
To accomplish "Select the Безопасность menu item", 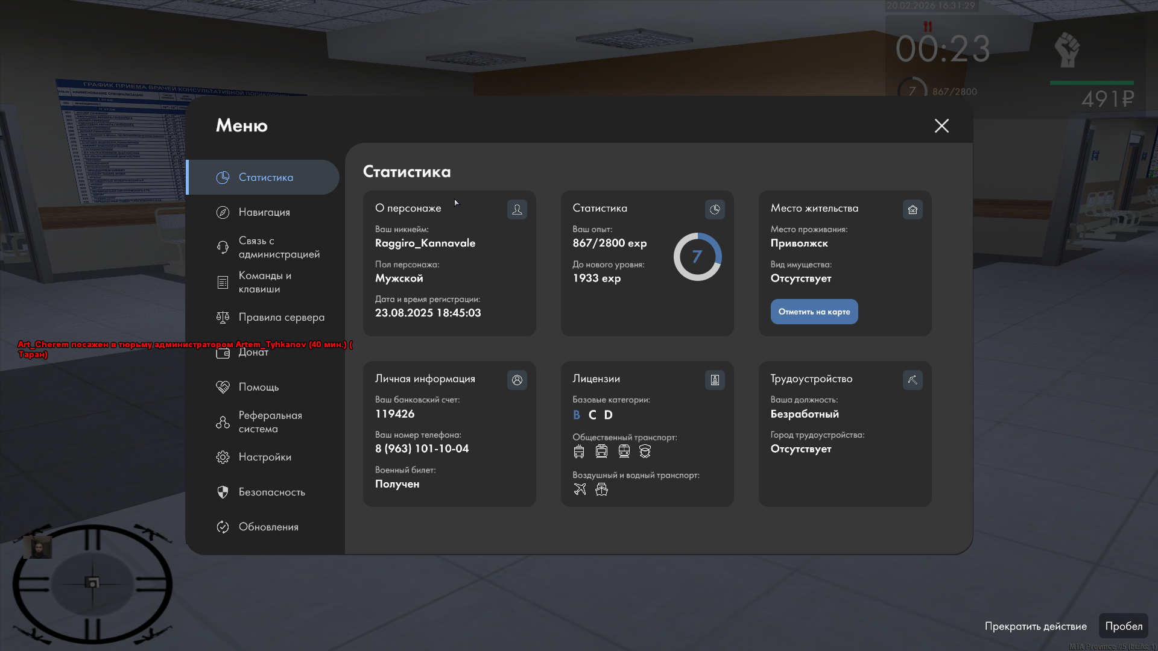I will (271, 492).
